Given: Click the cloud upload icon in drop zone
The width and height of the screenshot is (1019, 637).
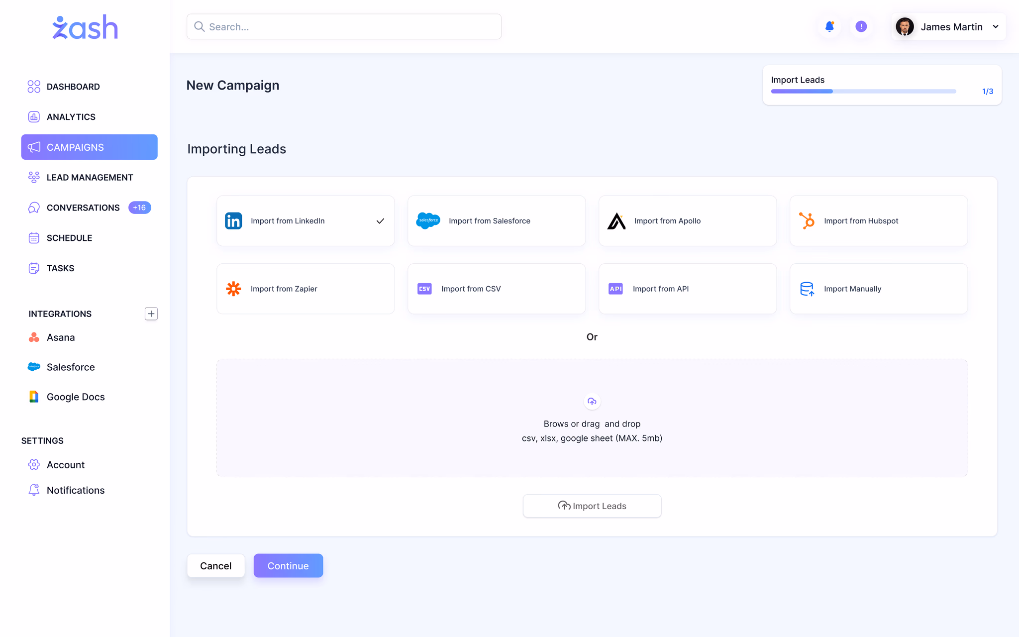Looking at the screenshot, I should (x=592, y=402).
